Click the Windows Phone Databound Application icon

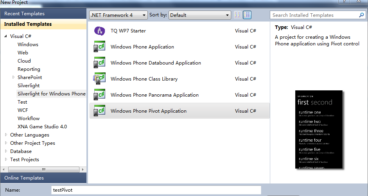coord(99,63)
